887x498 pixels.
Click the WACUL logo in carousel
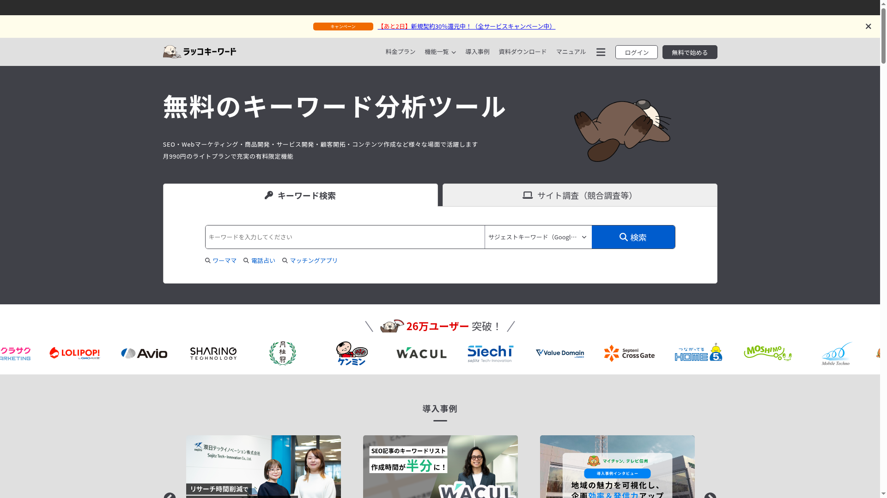click(421, 354)
